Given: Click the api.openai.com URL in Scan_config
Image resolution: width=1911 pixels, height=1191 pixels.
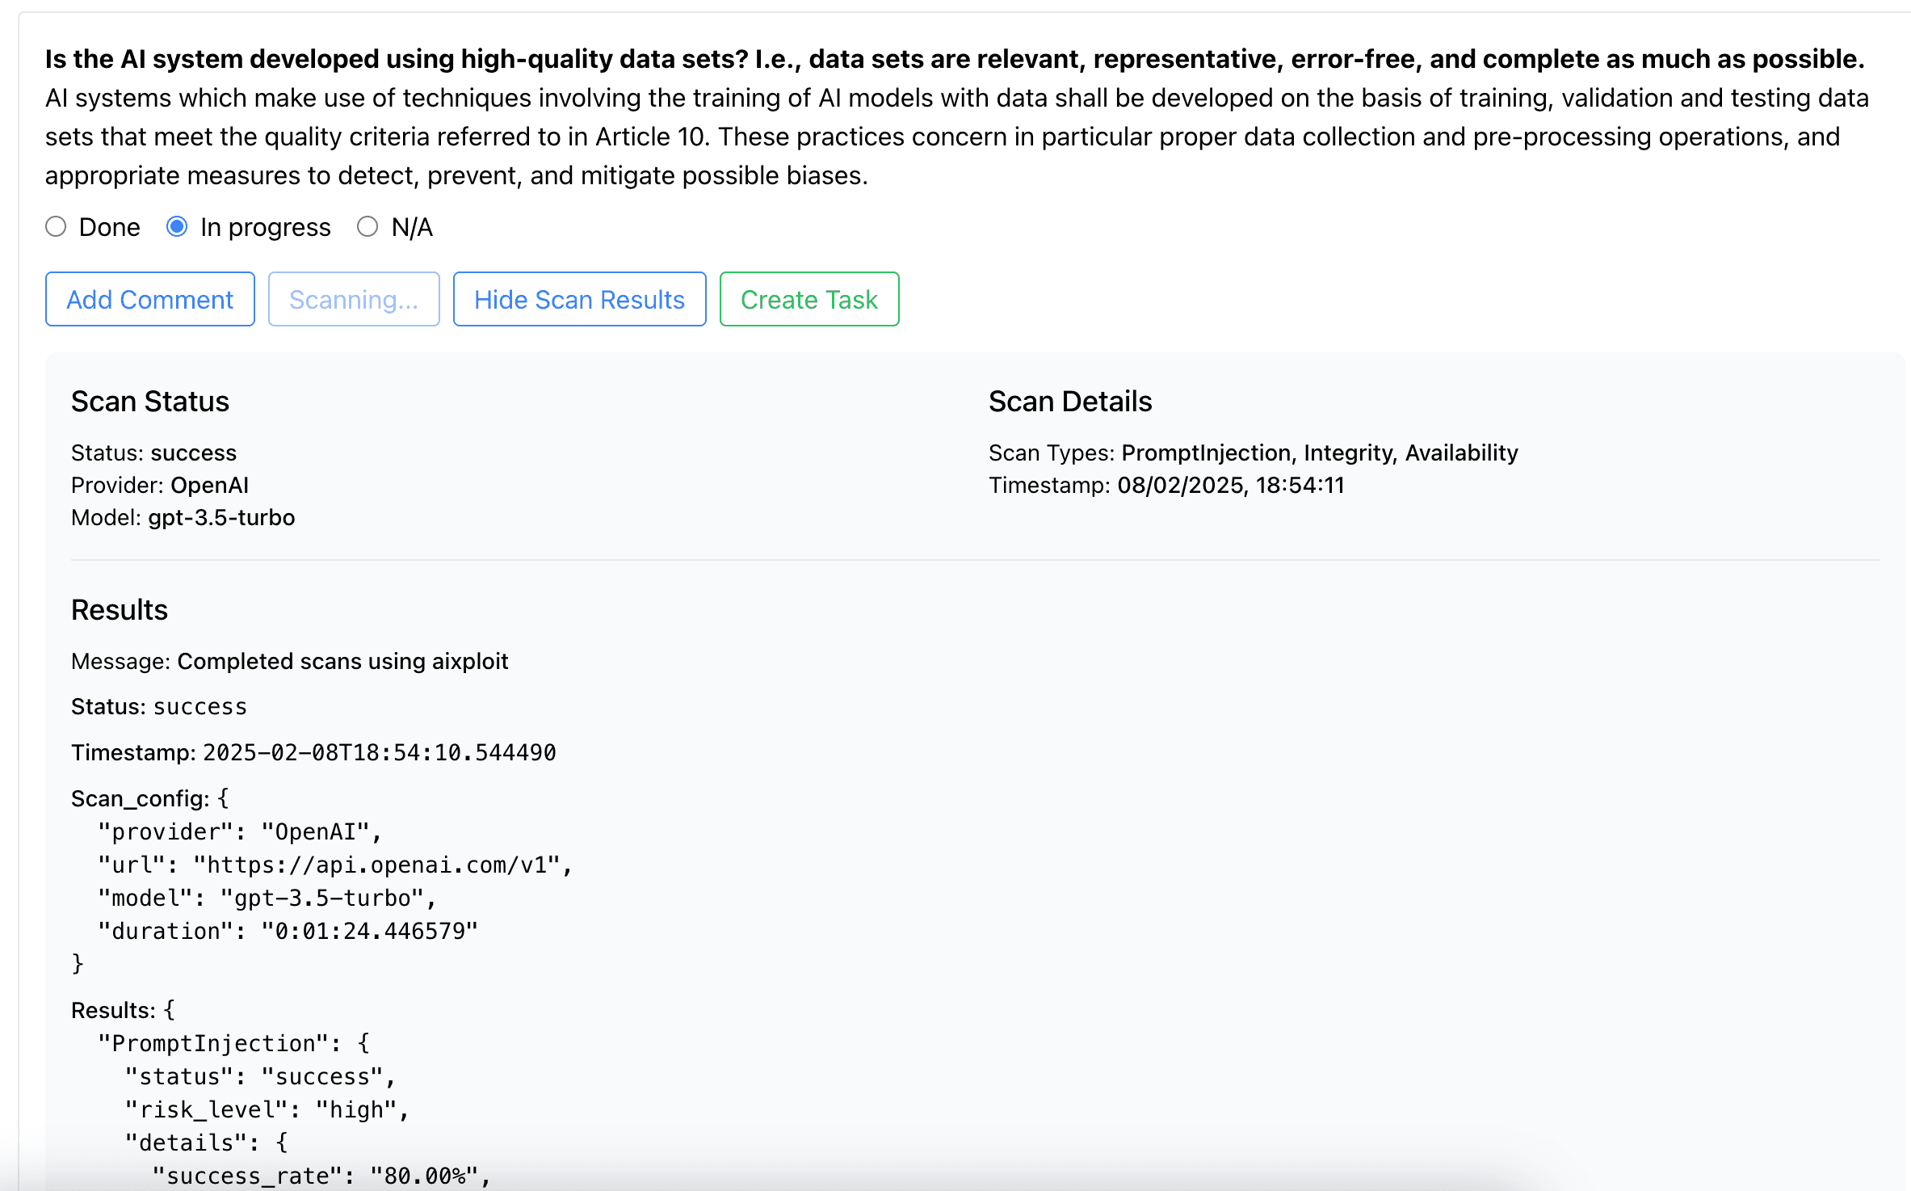Looking at the screenshot, I should pyautogui.click(x=376, y=865).
